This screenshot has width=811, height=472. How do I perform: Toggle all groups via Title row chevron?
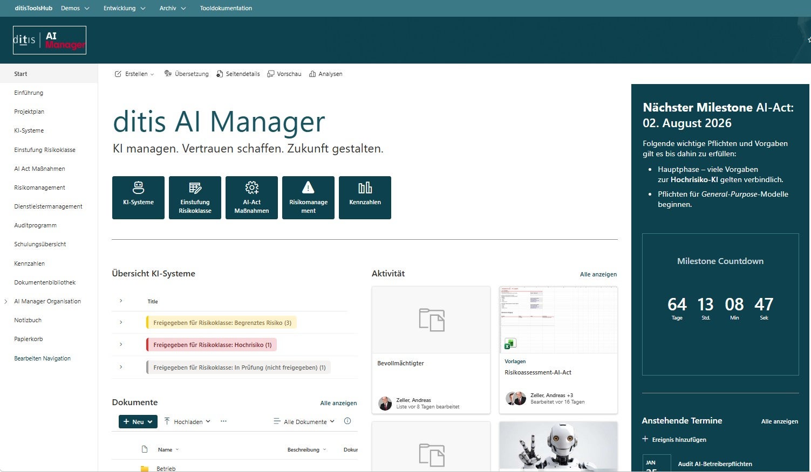[x=121, y=301]
